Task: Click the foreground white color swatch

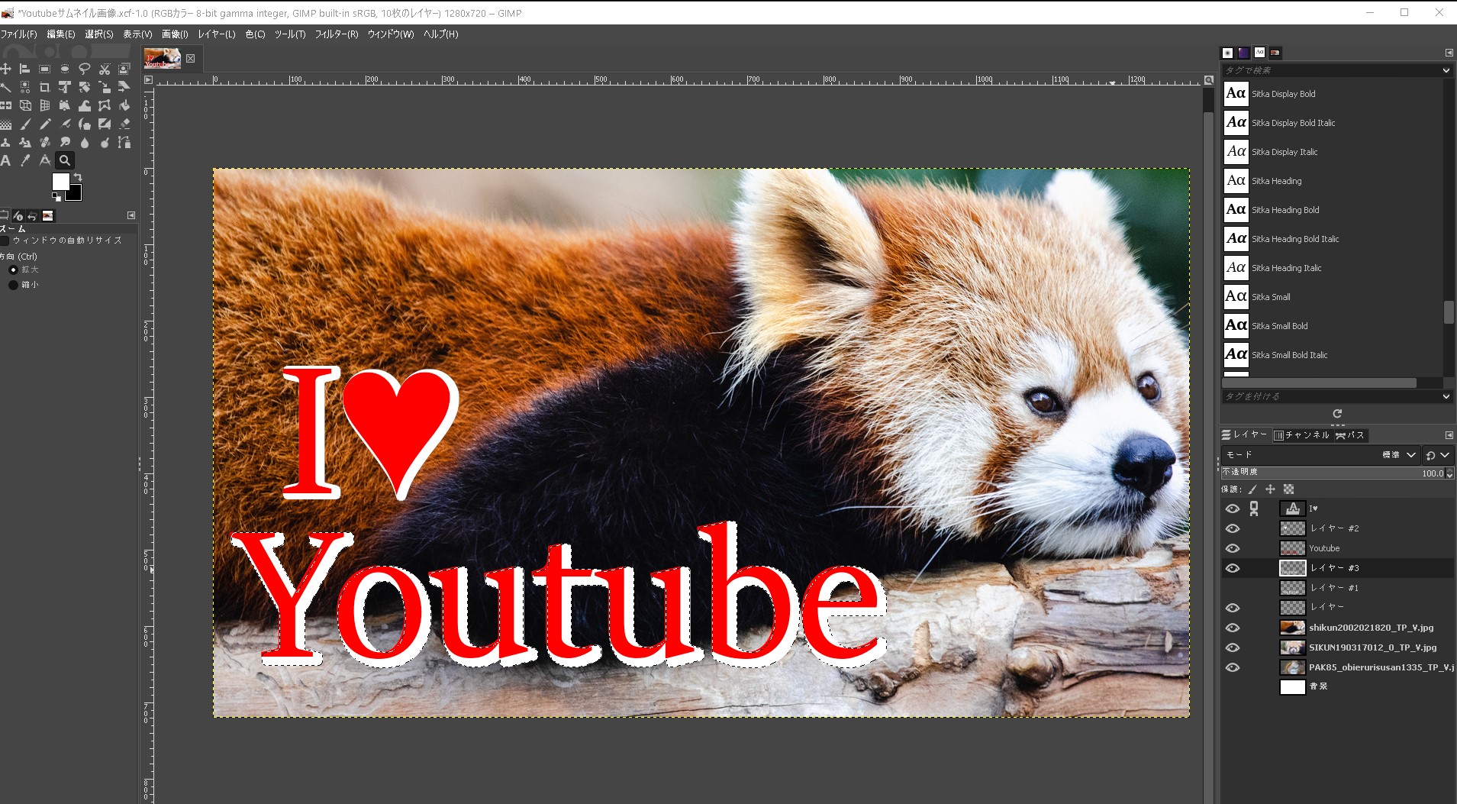Action: click(x=60, y=180)
